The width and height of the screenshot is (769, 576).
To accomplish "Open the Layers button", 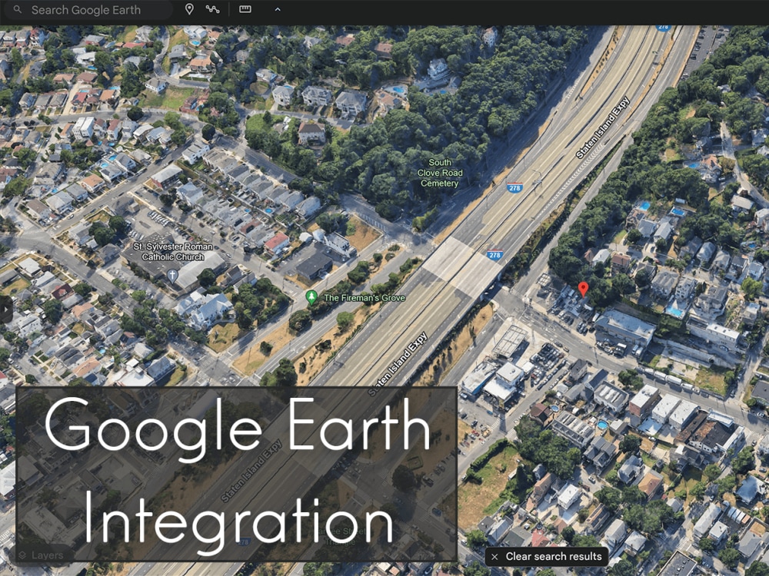I will (x=42, y=555).
